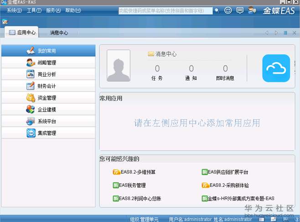
Task: Switch to the 应用中心 tab
Action: [22, 32]
